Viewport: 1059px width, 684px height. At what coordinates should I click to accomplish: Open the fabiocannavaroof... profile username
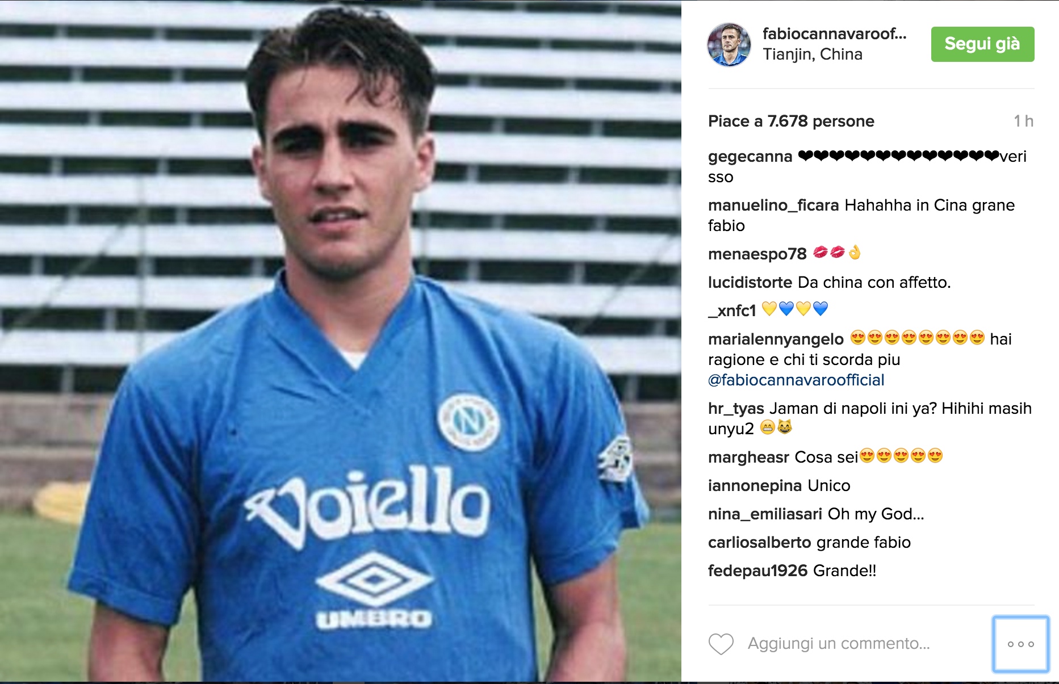point(834,34)
